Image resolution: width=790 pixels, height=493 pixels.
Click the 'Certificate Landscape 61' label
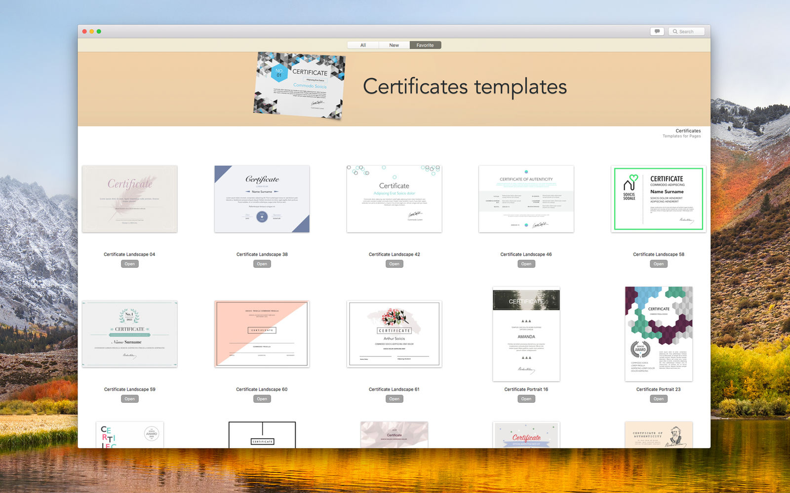click(394, 389)
